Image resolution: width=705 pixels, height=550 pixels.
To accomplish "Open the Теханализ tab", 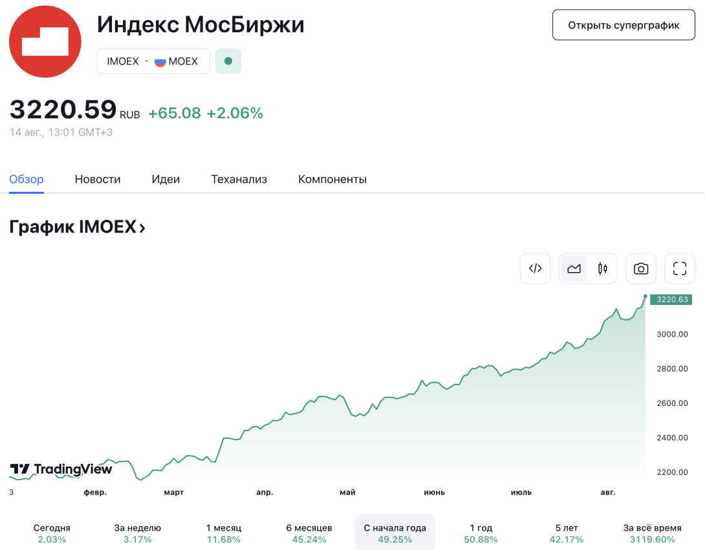I will click(x=239, y=179).
